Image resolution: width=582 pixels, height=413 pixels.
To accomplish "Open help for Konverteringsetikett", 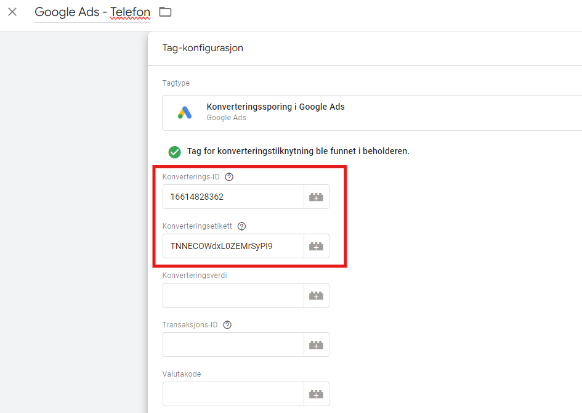I will pos(241,226).
